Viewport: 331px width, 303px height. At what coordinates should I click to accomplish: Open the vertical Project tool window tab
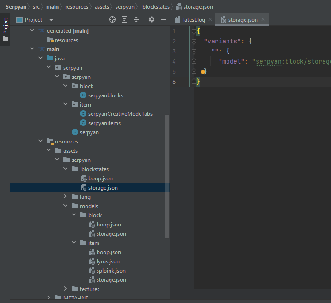click(x=5, y=30)
